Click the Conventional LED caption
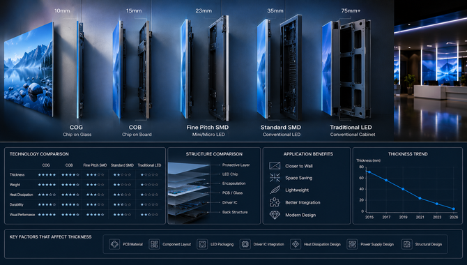 (x=282, y=135)
